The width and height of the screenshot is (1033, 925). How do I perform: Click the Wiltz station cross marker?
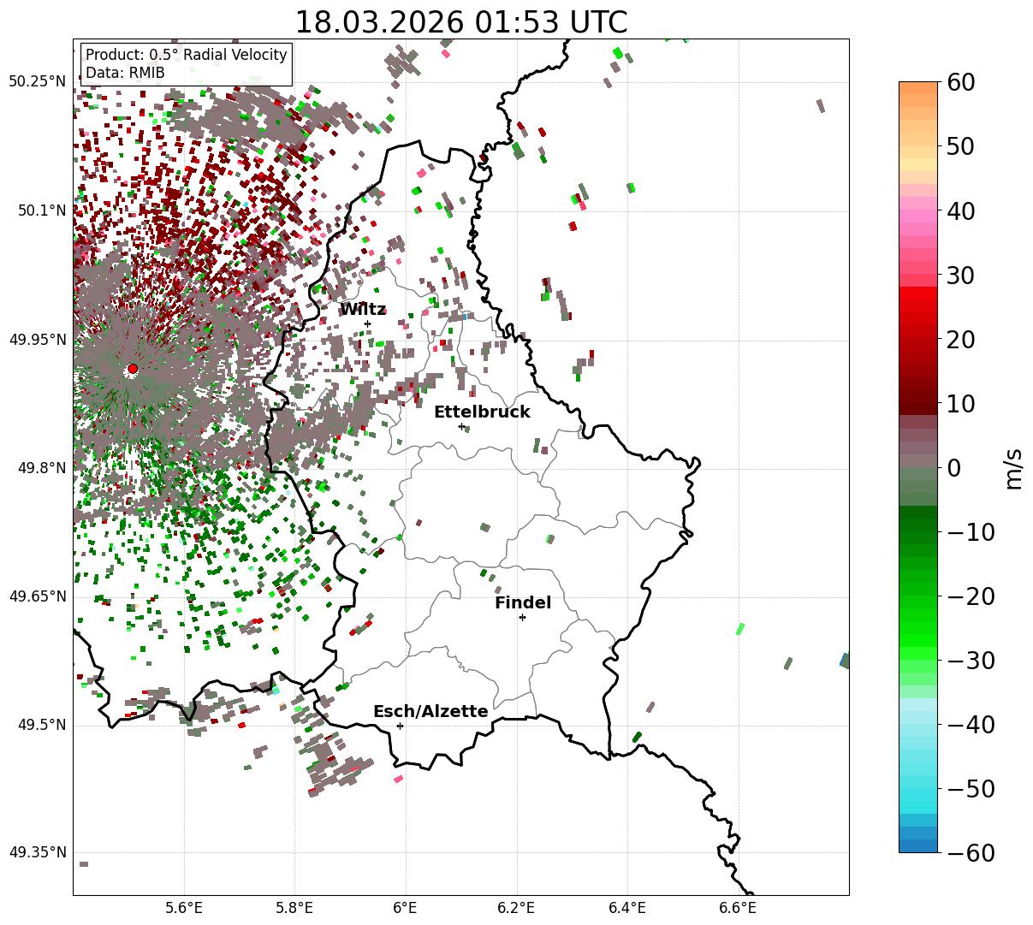[368, 323]
